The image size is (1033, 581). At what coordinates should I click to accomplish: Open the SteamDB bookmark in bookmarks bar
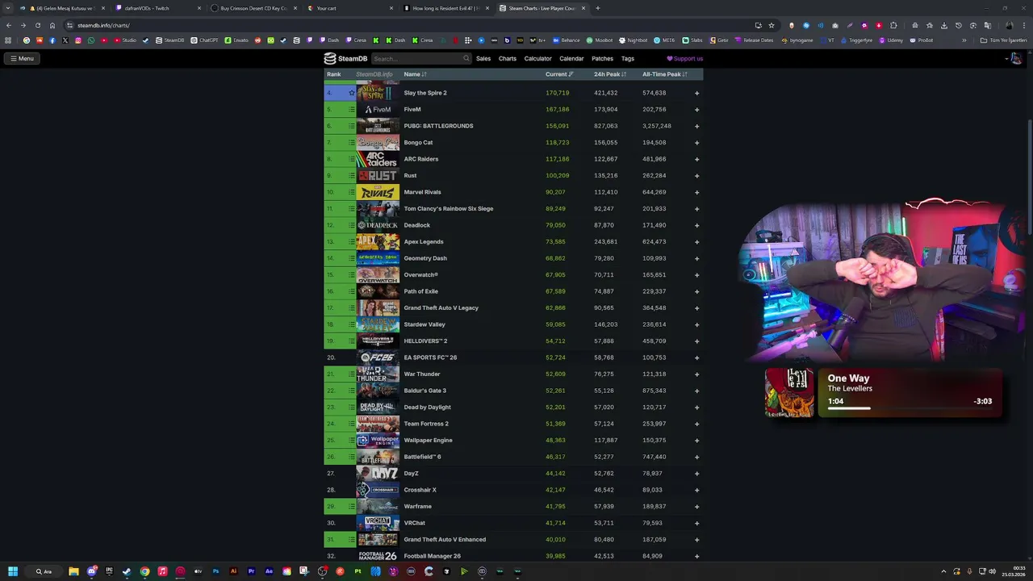coord(169,40)
